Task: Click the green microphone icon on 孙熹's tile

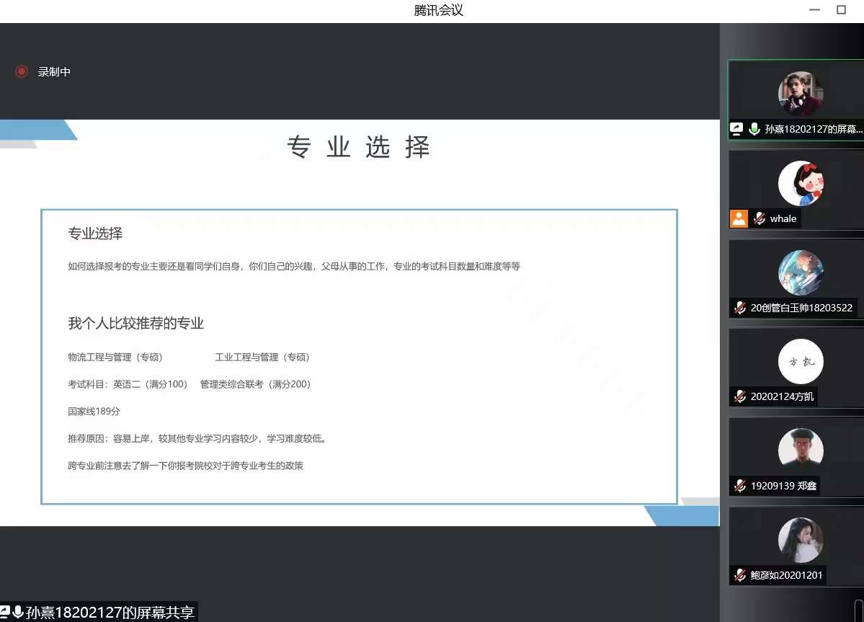Action: click(754, 130)
